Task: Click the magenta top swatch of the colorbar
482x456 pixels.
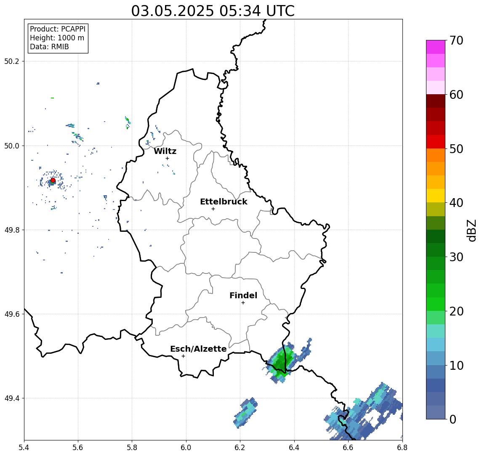Action: (x=436, y=47)
